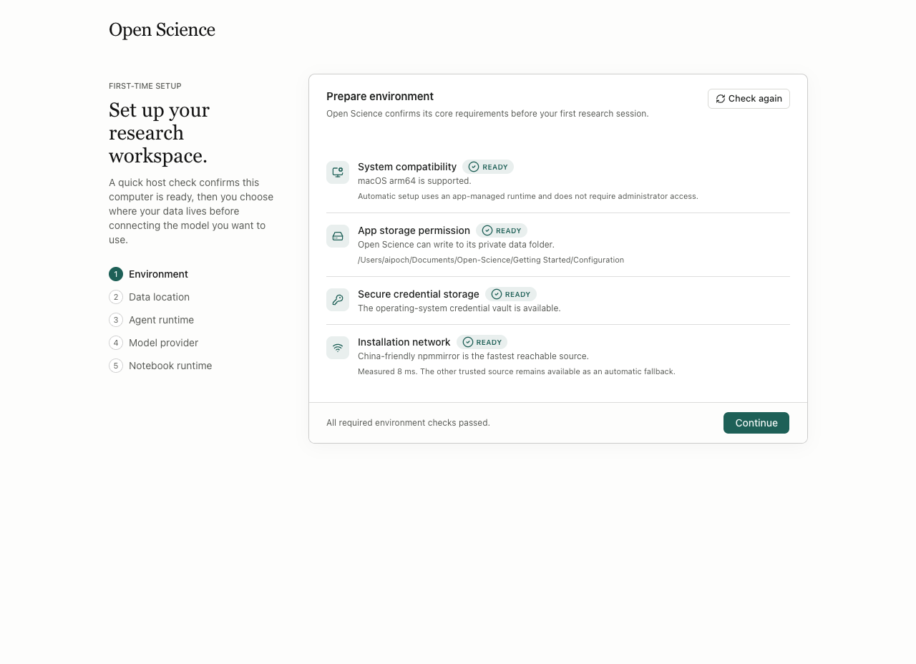Viewport: 916px width, 664px height.
Task: Click the App storage permission drive icon
Action: (338, 236)
